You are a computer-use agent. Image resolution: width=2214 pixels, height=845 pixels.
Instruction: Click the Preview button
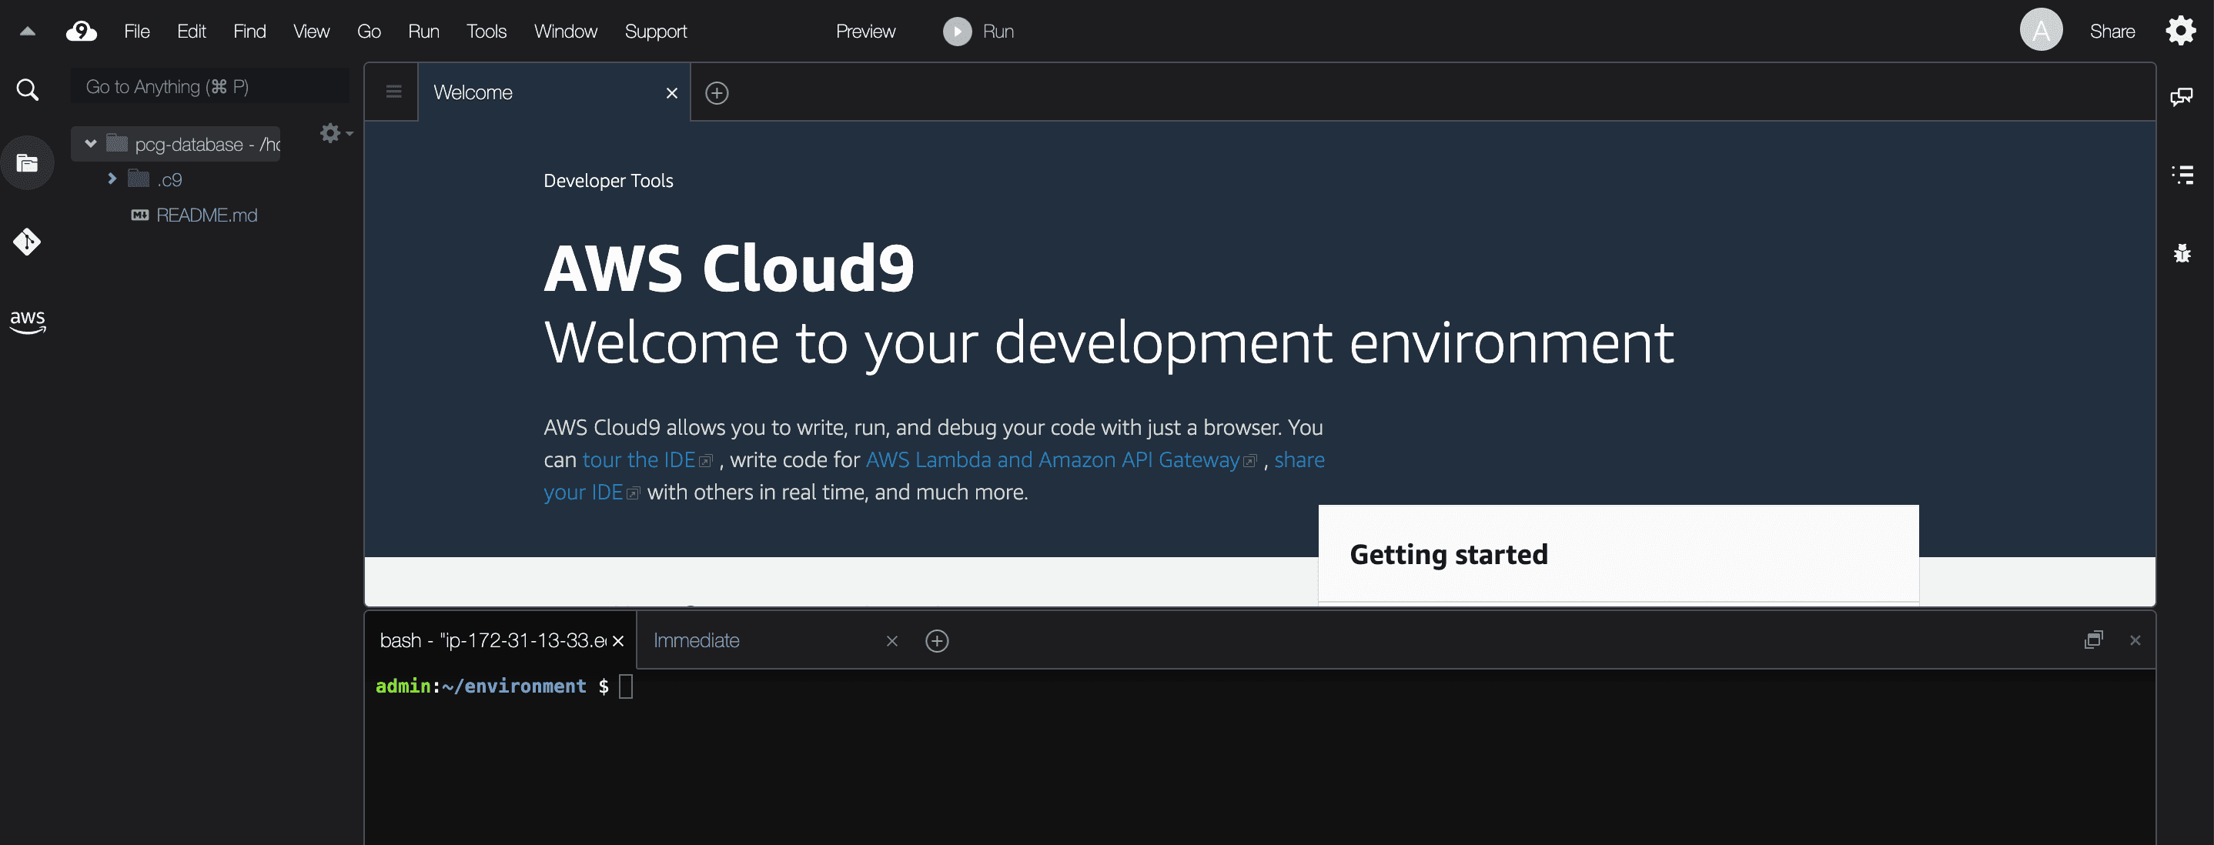(x=865, y=31)
